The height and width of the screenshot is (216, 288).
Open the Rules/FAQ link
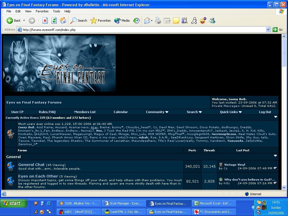tap(47, 112)
